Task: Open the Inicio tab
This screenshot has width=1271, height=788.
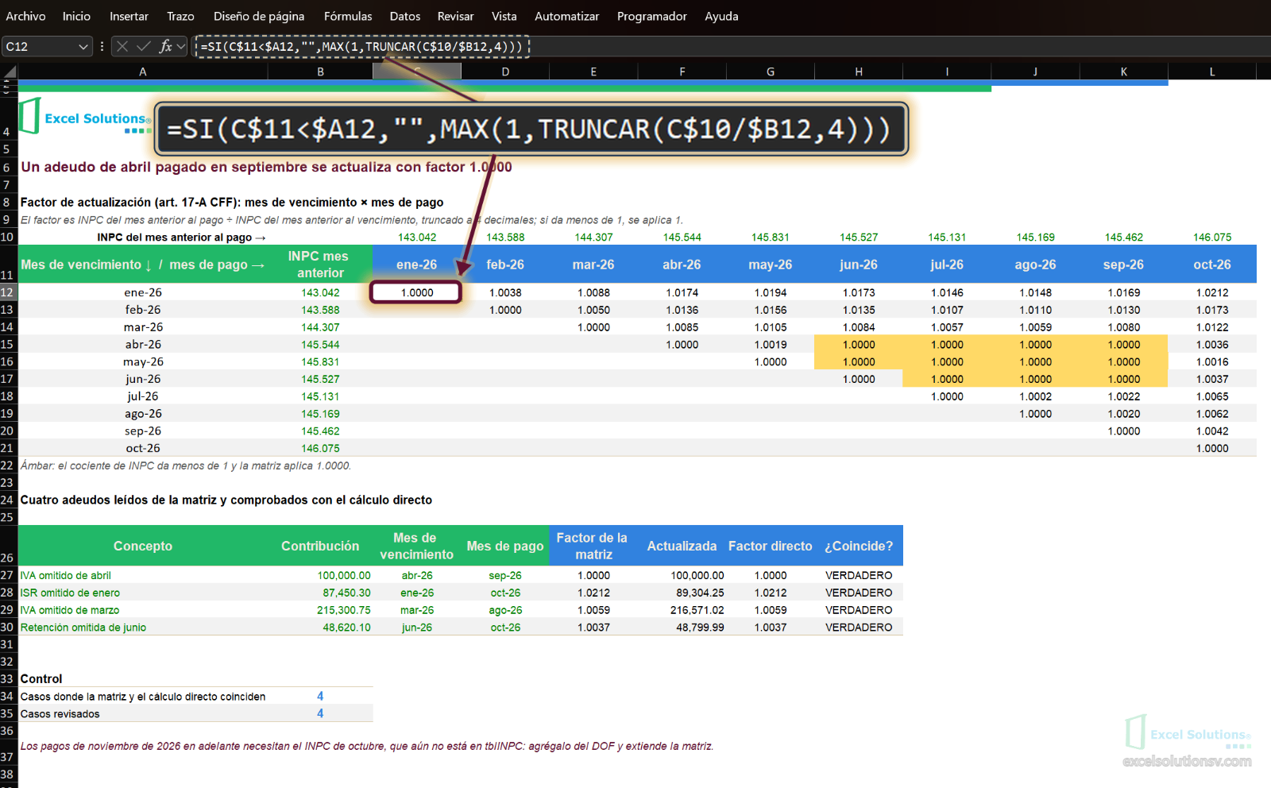Action: (x=76, y=16)
